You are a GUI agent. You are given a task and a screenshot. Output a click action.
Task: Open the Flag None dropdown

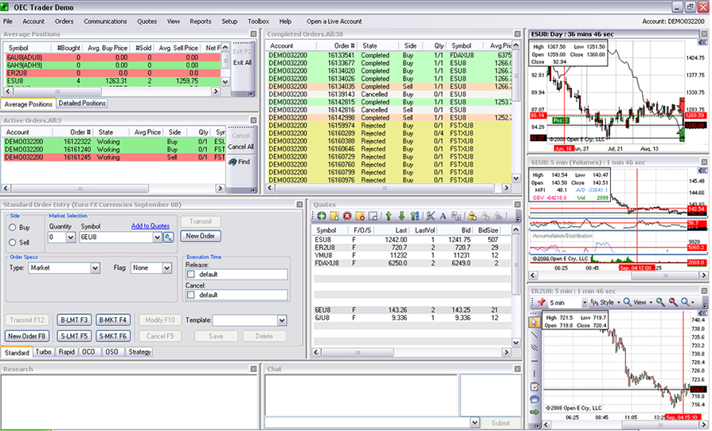(166, 268)
